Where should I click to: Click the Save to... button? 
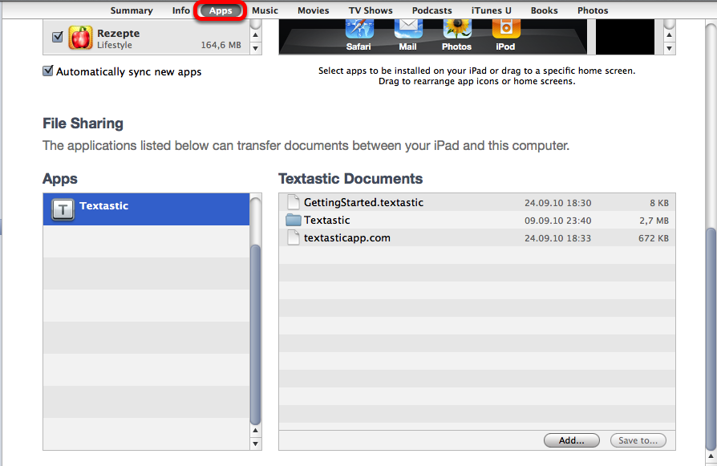click(x=638, y=440)
